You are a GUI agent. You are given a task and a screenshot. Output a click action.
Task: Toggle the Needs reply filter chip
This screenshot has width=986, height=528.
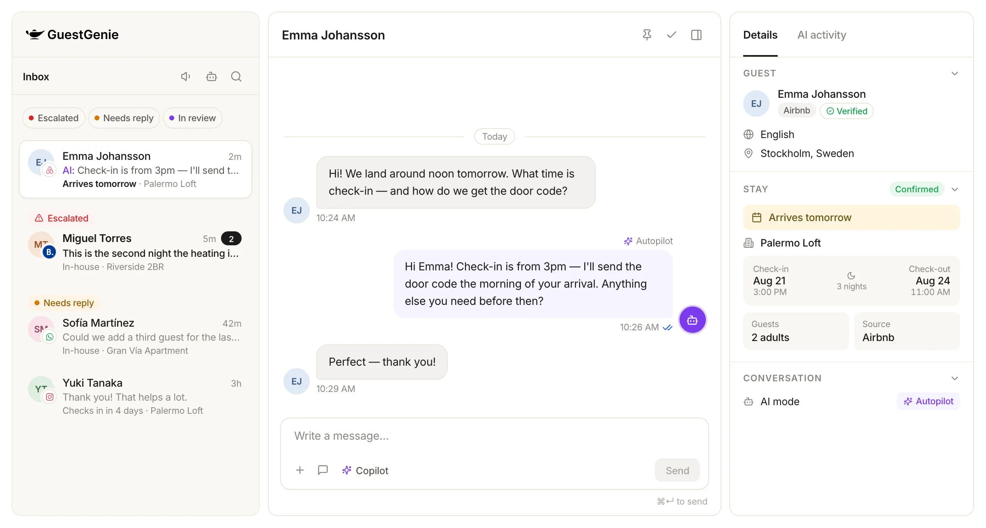[x=124, y=118]
